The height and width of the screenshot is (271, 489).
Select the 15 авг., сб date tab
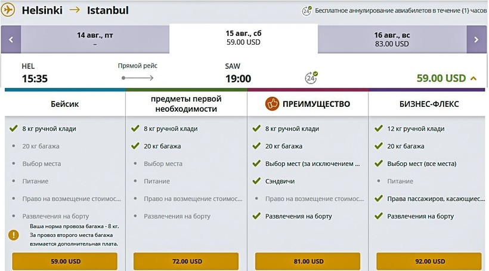coord(243,38)
